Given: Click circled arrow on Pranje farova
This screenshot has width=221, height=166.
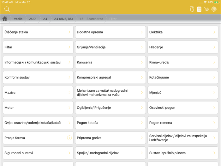Looking at the screenshot, I should [x=69, y=138].
